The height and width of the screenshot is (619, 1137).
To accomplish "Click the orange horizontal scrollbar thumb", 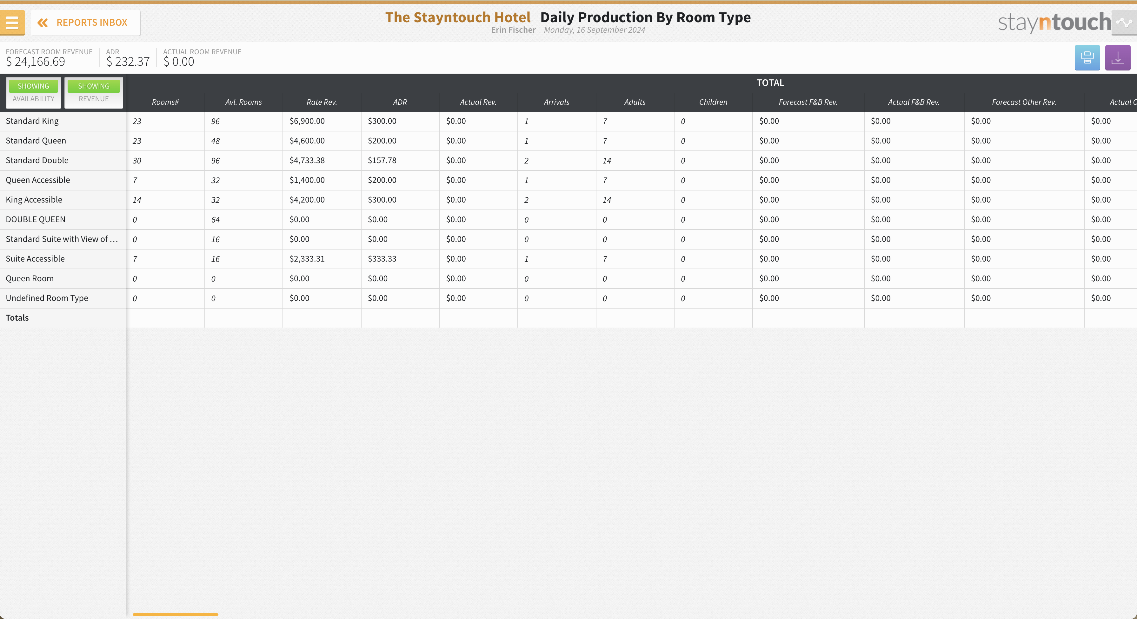I will (x=175, y=614).
